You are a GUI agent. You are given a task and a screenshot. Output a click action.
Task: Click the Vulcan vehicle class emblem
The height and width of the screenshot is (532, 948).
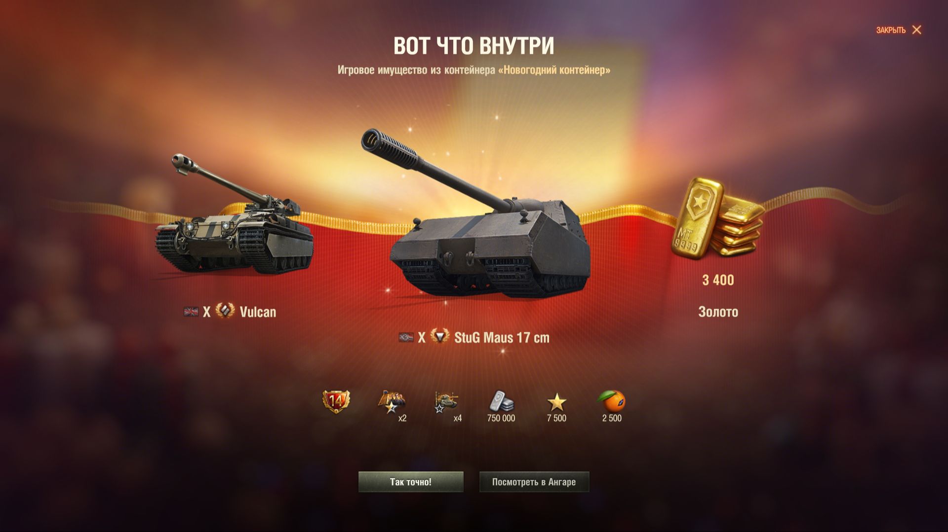click(x=225, y=311)
